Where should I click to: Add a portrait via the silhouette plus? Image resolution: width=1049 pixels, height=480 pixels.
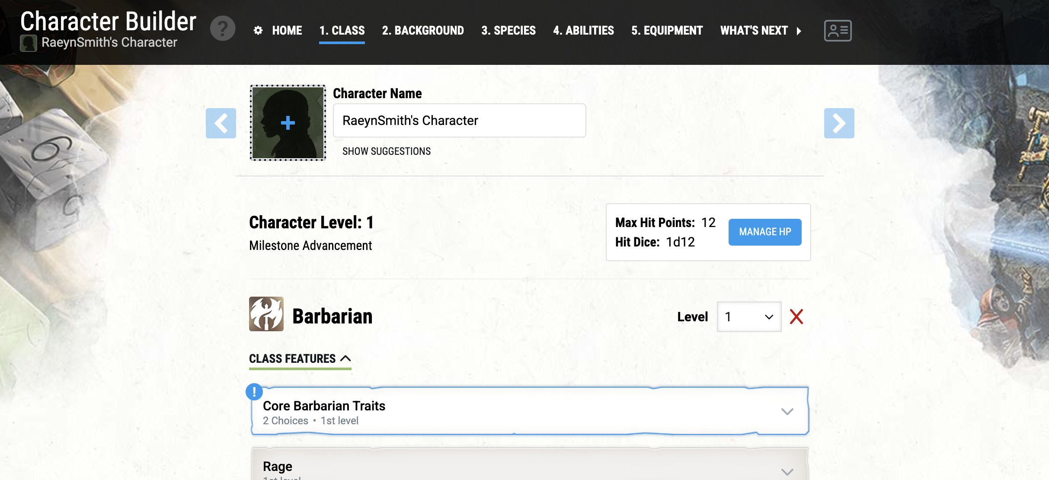coord(288,123)
